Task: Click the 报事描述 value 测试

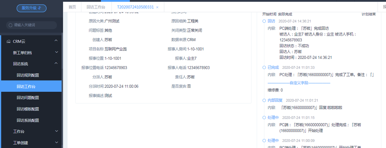Action: 108,96
